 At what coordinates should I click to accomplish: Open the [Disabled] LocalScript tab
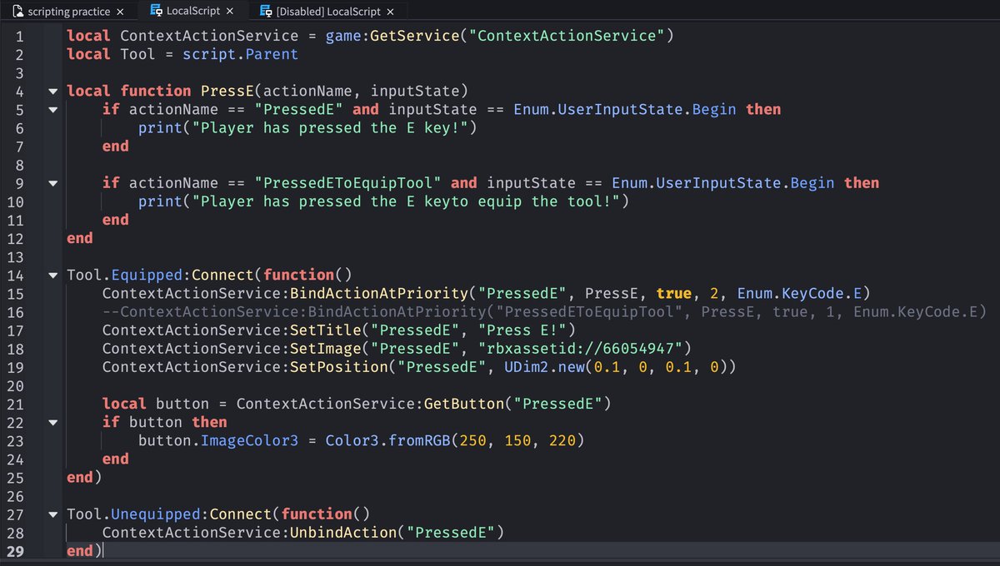(x=328, y=12)
